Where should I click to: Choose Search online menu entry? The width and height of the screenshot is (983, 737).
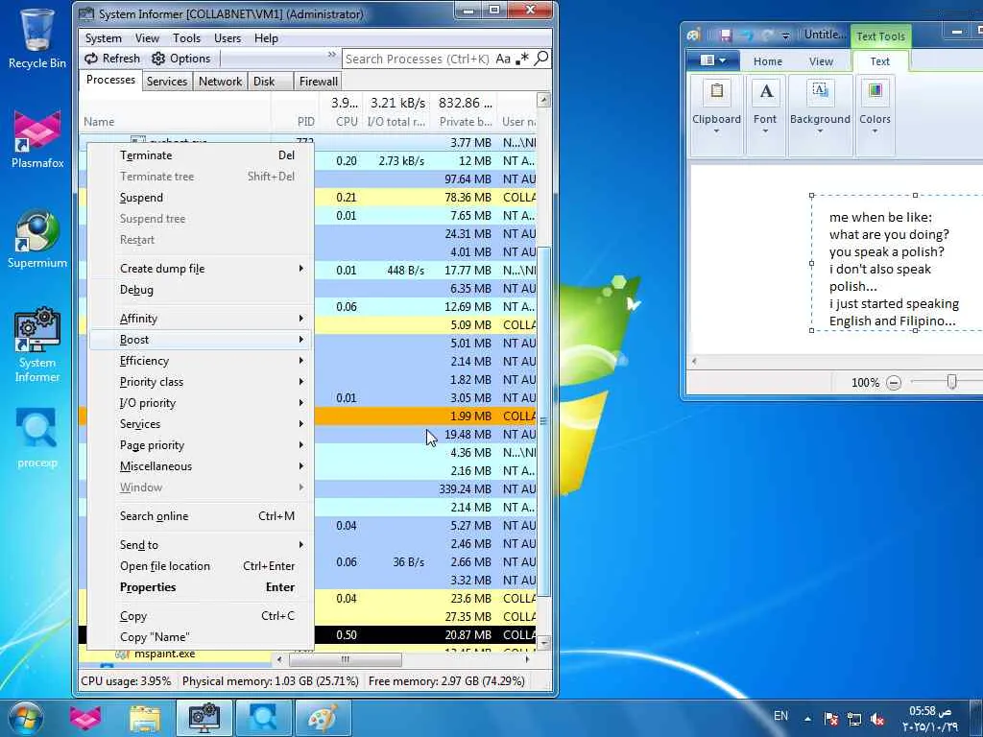[x=201, y=515]
